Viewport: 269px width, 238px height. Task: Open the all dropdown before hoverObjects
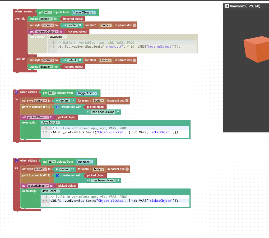pyautogui.click(x=48, y=12)
